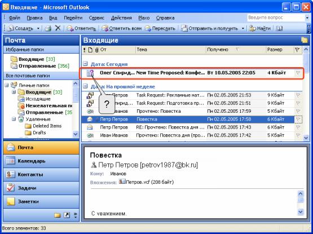Click the Переслать button
Image resolution: width=313 pixels, height=234 pixels.
[160, 29]
